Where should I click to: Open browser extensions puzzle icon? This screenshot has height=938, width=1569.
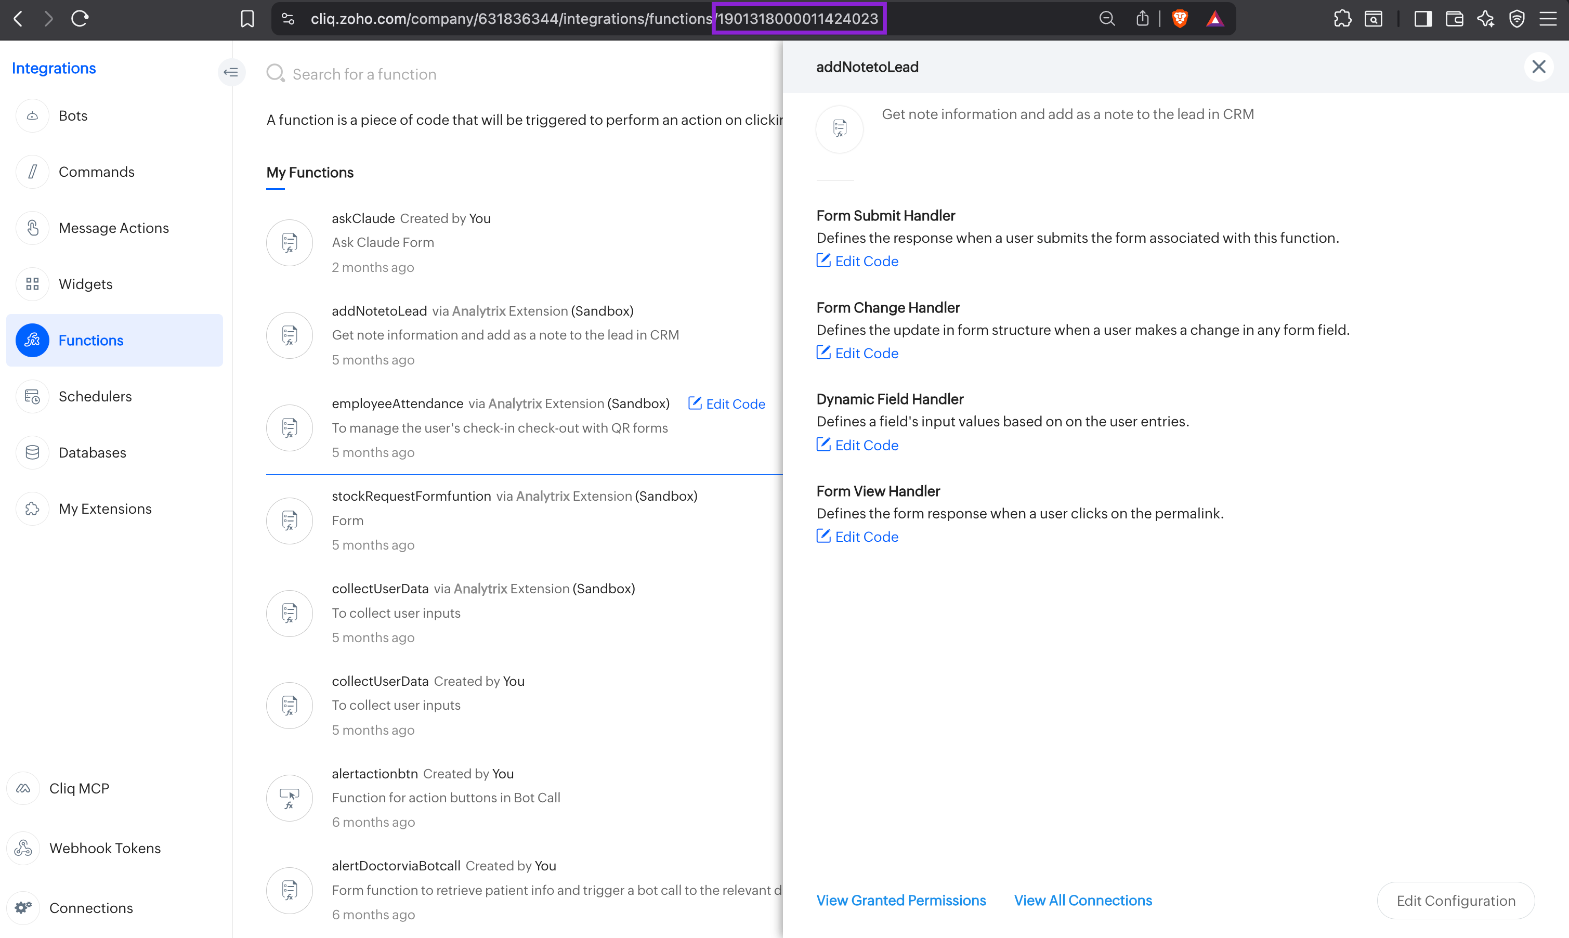(x=1342, y=19)
